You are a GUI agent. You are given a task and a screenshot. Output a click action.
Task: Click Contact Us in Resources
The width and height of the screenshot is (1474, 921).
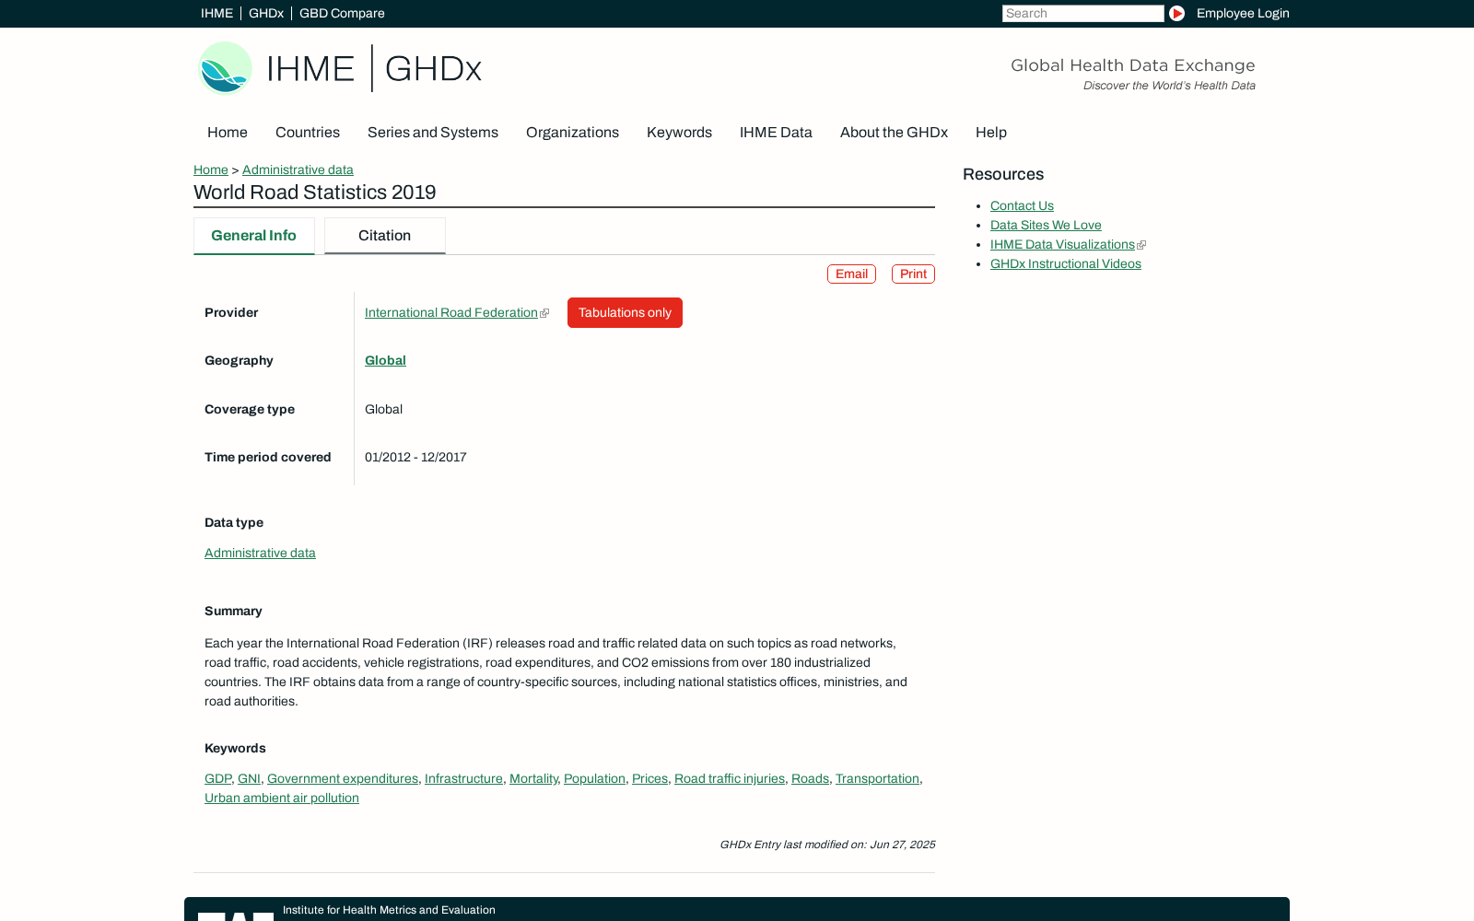pos(1022,205)
